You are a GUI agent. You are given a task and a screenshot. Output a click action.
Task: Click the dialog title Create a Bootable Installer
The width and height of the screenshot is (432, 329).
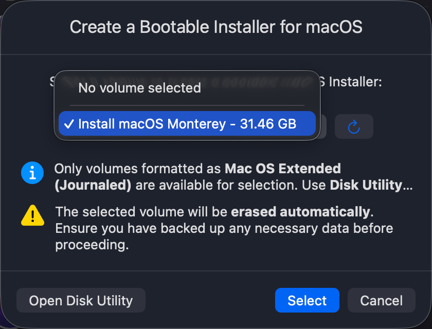(x=216, y=27)
